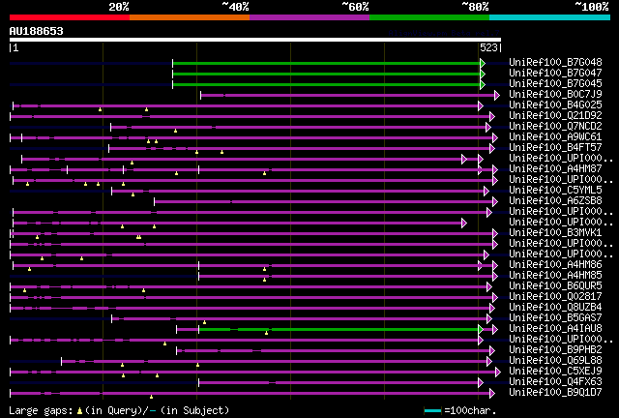Select the UniRef100_A4HM86 label
The width and height of the screenshot is (619, 418).
[x=555, y=265]
